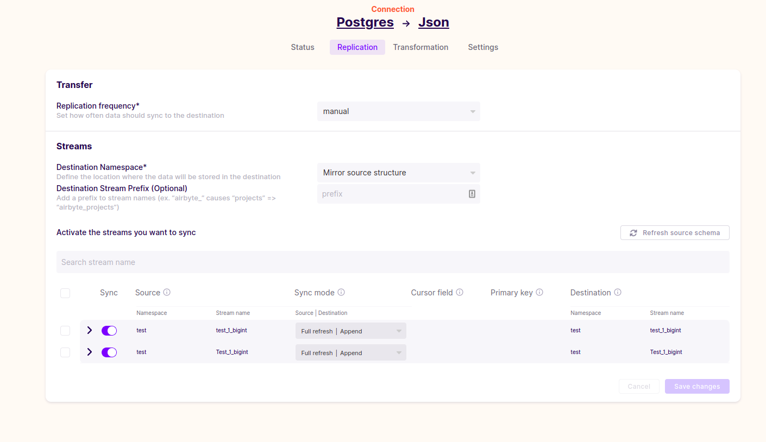This screenshot has height=442, width=766.
Task: Click the Streams section heading
Action: click(x=74, y=146)
